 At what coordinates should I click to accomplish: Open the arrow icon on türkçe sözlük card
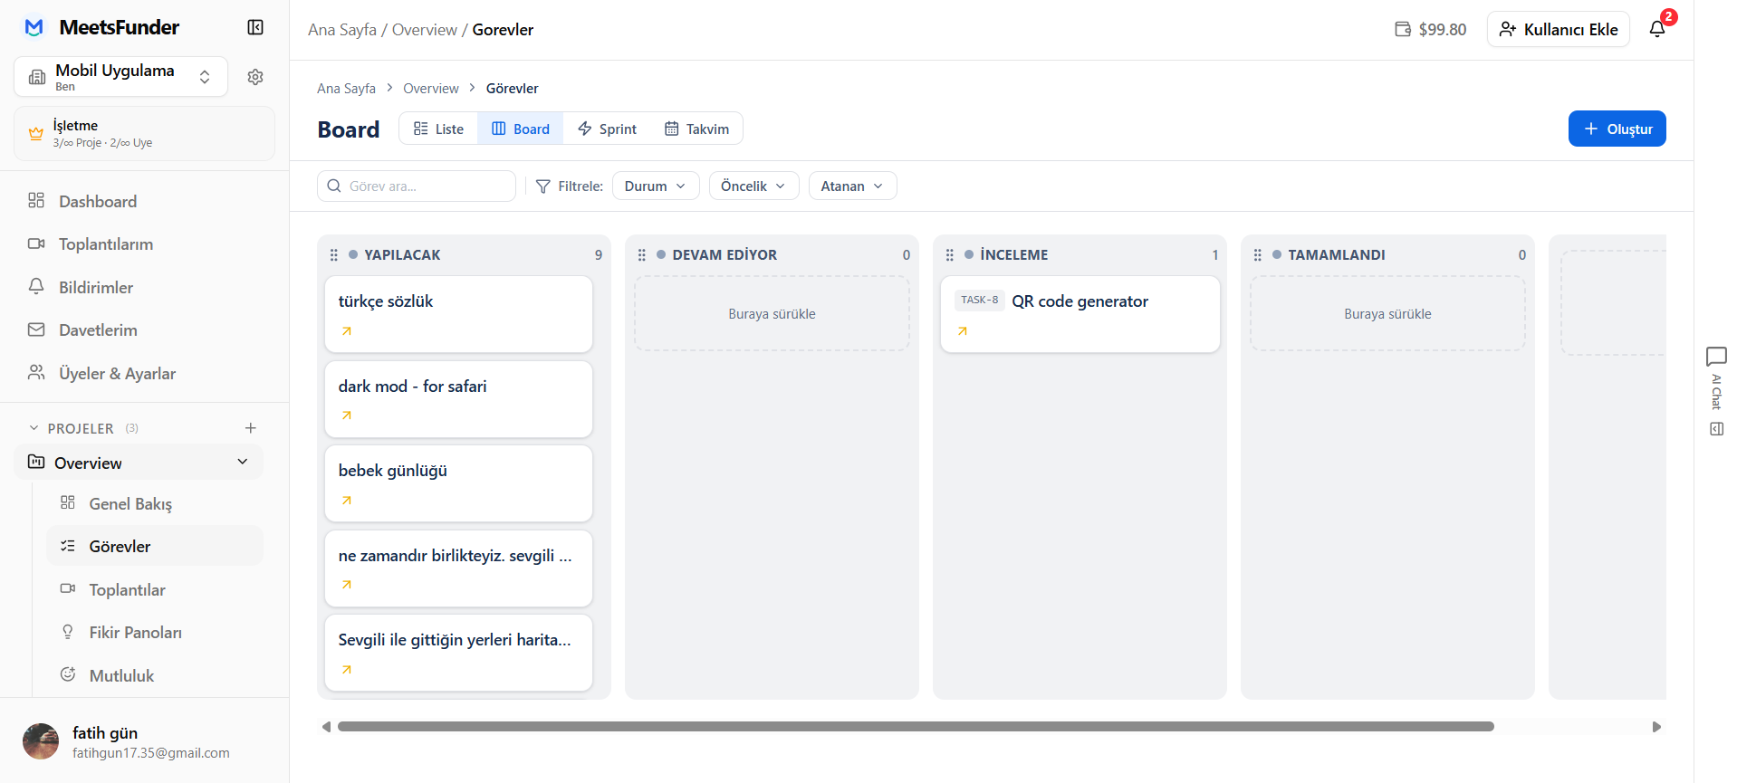click(347, 331)
